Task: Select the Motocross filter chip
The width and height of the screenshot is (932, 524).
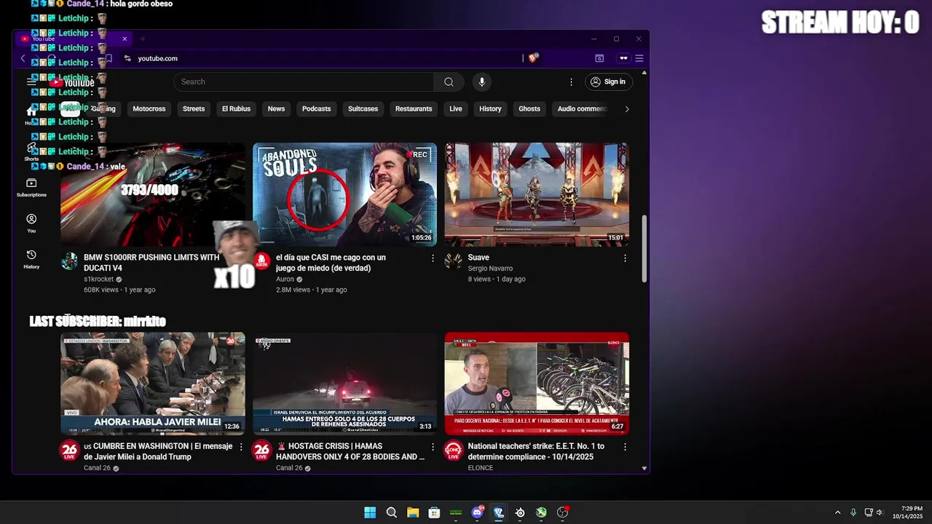Action: pyautogui.click(x=149, y=108)
